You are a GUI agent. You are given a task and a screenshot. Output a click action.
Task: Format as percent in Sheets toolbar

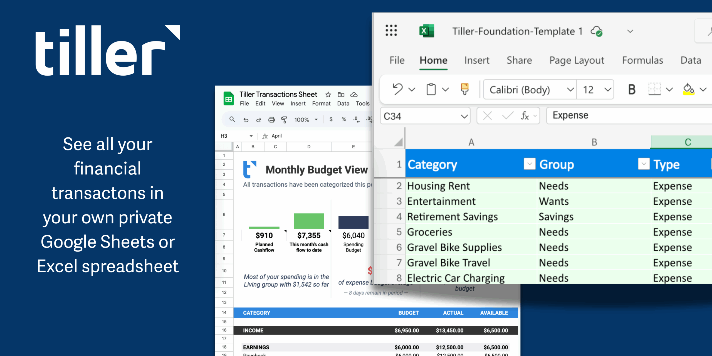[x=344, y=119]
